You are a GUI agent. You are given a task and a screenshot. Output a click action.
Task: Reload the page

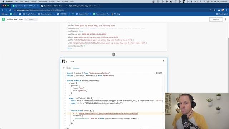click(x=10, y=10)
